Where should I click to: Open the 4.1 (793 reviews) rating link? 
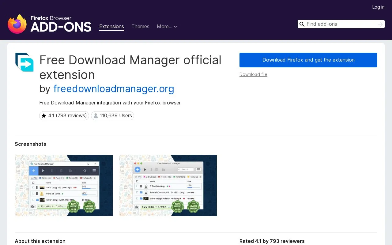(64, 116)
